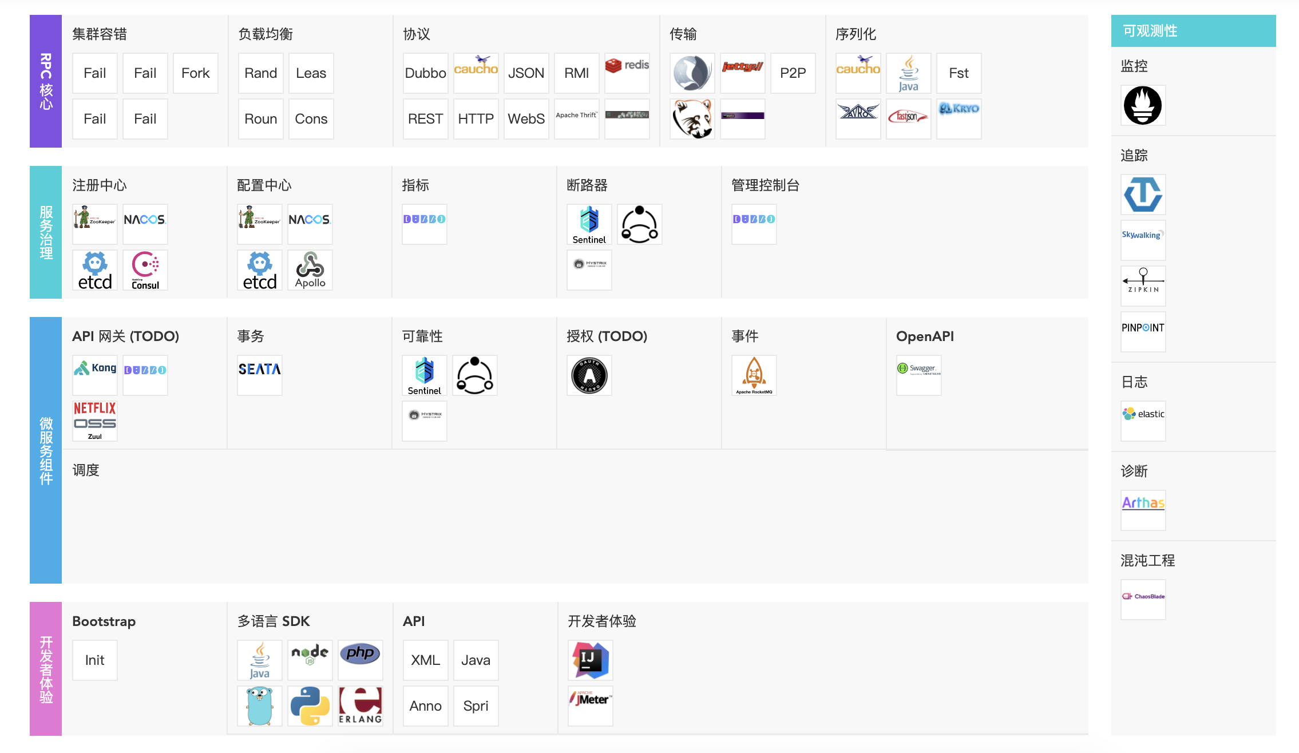Open the SkyWalking logo tile

[1143, 240]
